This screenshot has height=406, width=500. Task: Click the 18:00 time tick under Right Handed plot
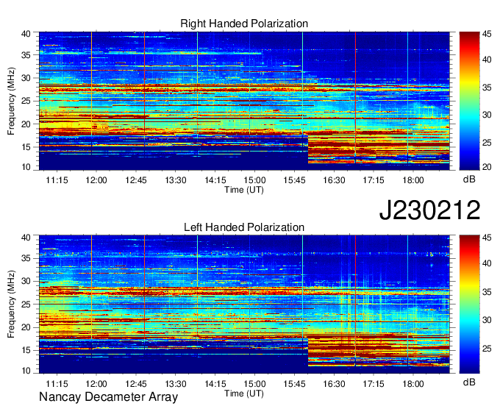413,180
